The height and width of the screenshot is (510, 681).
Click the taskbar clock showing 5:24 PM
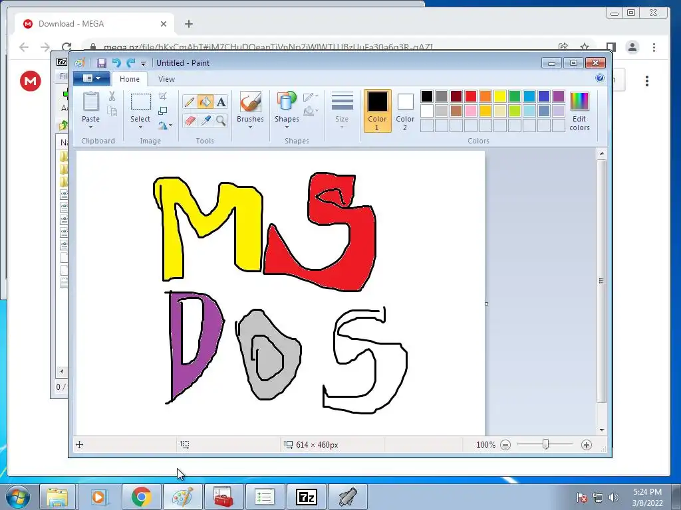point(647,497)
